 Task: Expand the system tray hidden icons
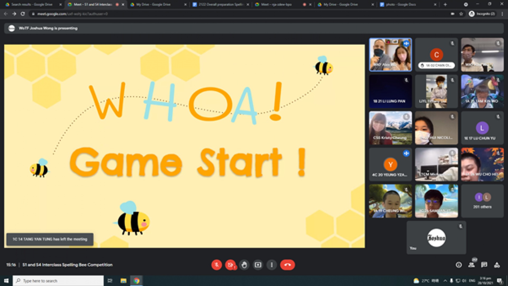pos(445,281)
